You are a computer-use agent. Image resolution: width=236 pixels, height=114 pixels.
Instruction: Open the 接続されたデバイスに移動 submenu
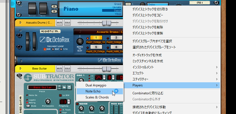coord(175,107)
